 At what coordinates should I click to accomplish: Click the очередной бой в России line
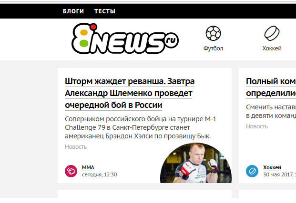(113, 105)
